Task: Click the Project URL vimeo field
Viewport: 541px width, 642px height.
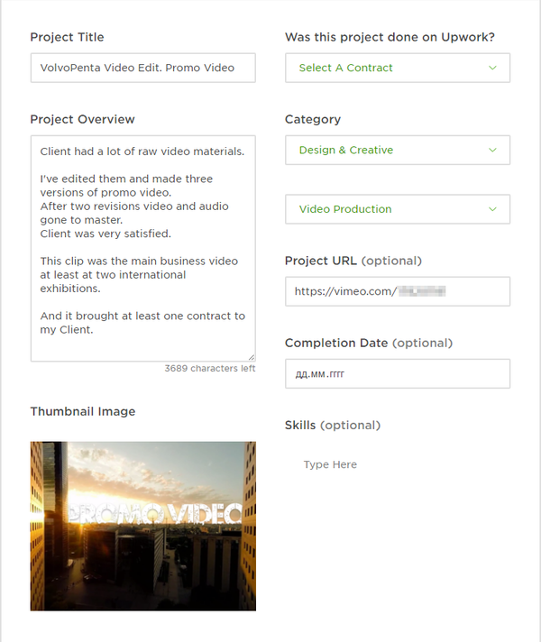Action: [397, 291]
